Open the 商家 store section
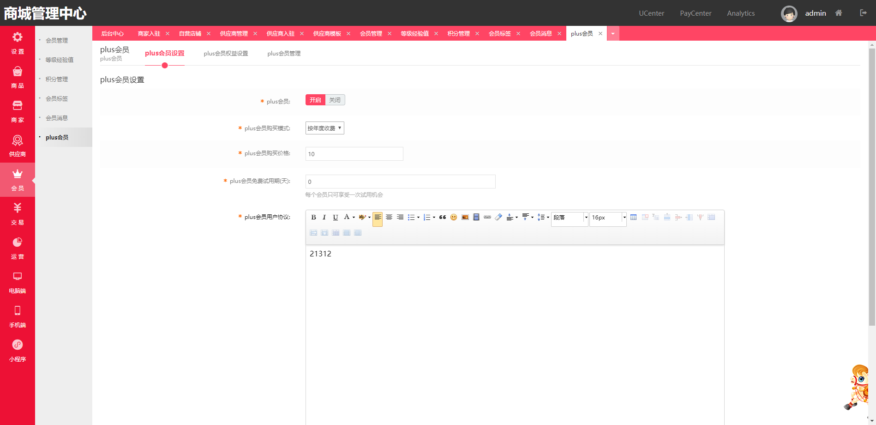The width and height of the screenshot is (876, 425). pos(18,111)
